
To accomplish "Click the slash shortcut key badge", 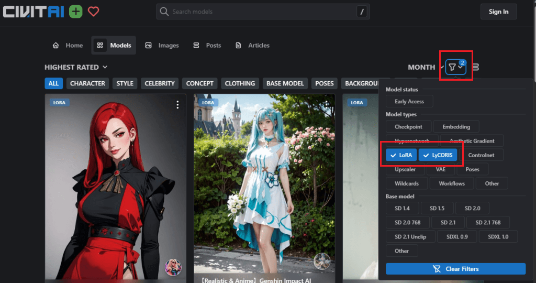I will (x=362, y=12).
